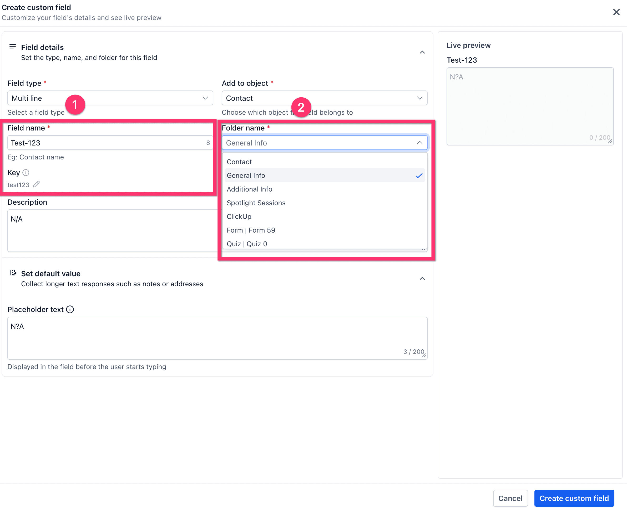Close the Folder name dropdown list
Screen dimensions: 627x513
click(x=419, y=143)
